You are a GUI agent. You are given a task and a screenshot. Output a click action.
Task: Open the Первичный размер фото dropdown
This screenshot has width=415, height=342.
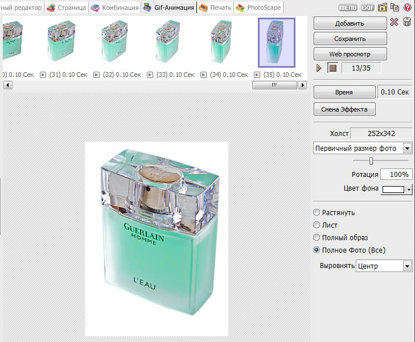pyautogui.click(x=363, y=148)
